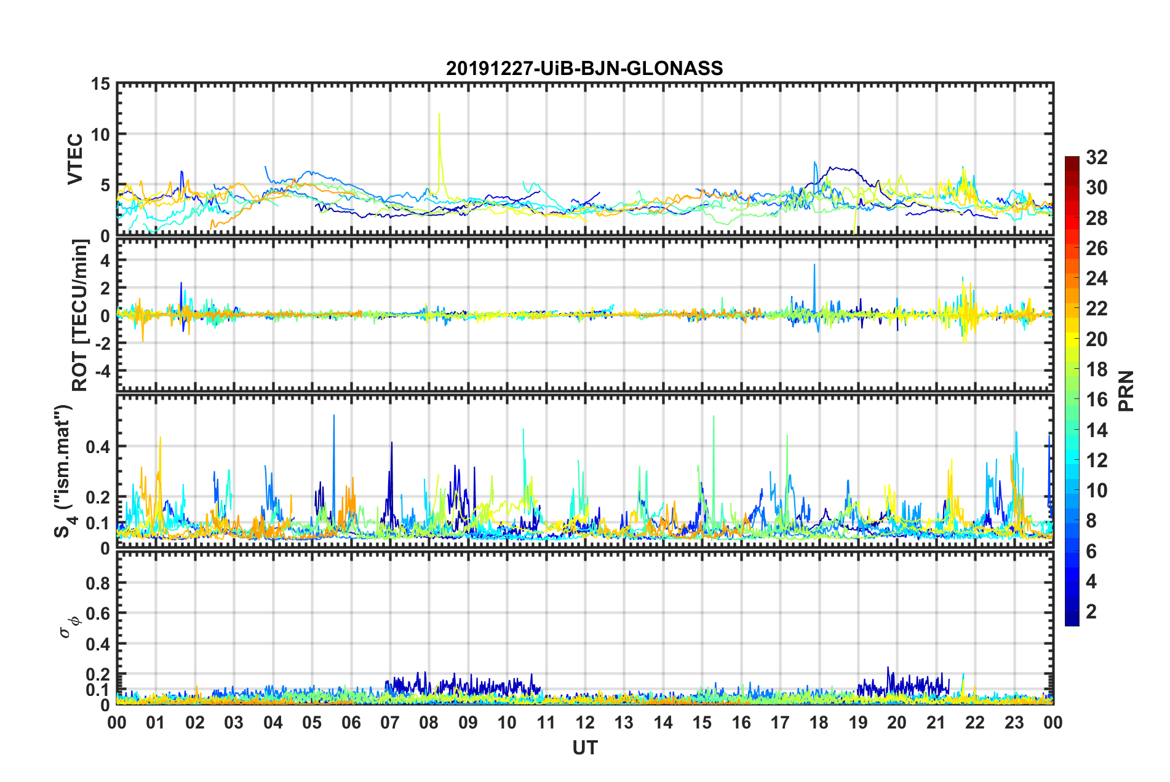Select x-axis hour tick 07
This screenshot has height=782, width=1170.
pyautogui.click(x=390, y=722)
